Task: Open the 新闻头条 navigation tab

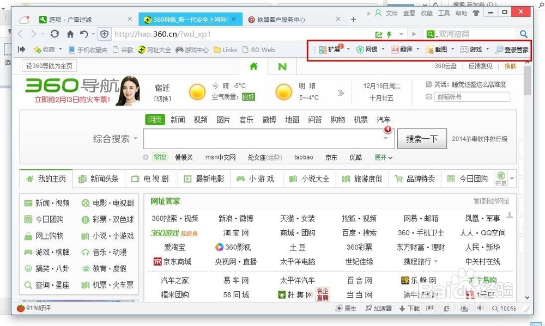Action: pyautogui.click(x=98, y=179)
